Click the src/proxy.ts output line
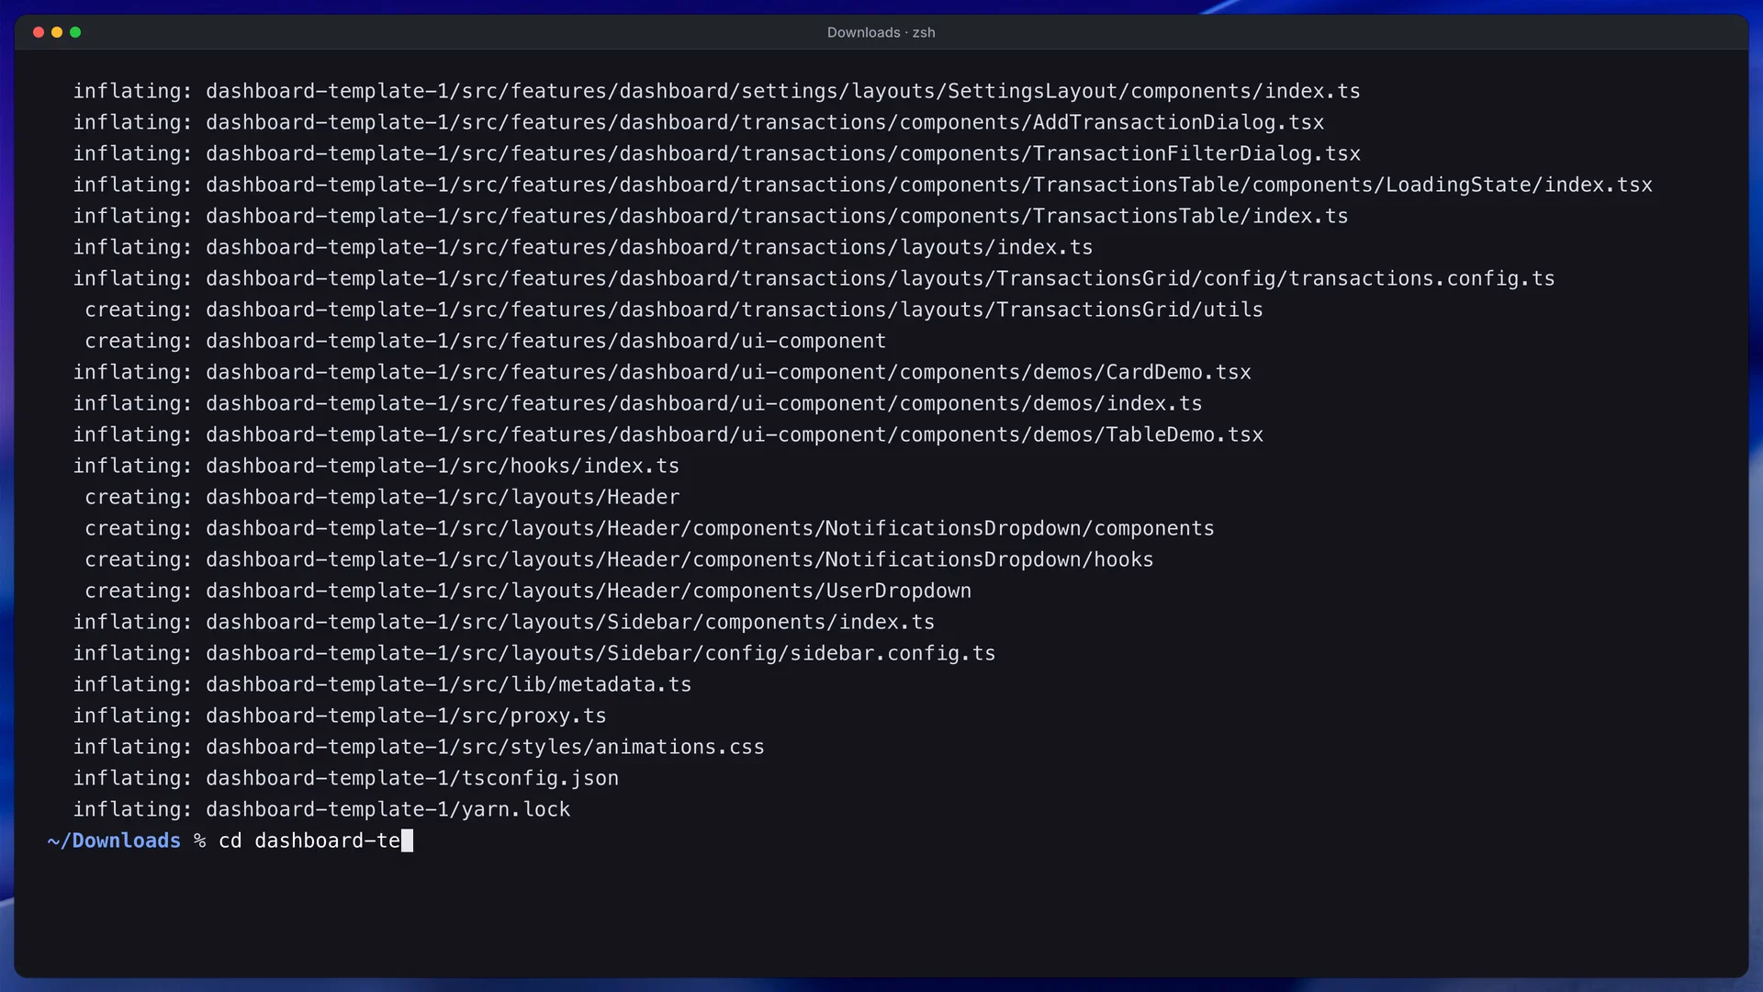Image resolution: width=1763 pixels, height=992 pixels. pyautogui.click(x=340, y=716)
